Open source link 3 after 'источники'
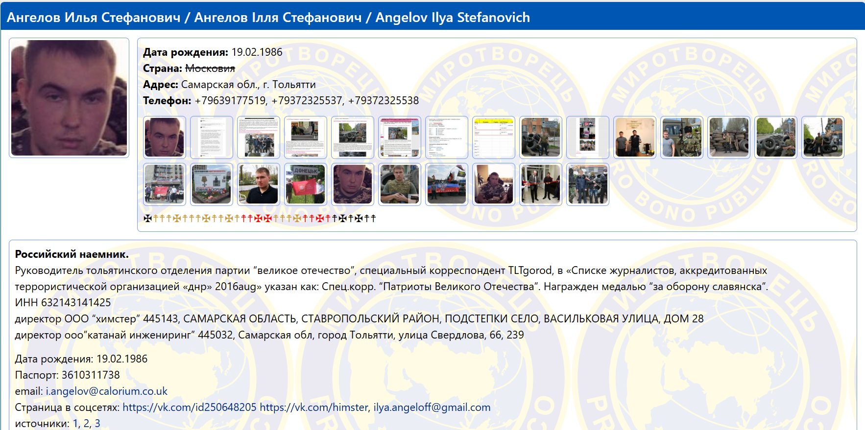This screenshot has height=430, width=865. pos(97,424)
